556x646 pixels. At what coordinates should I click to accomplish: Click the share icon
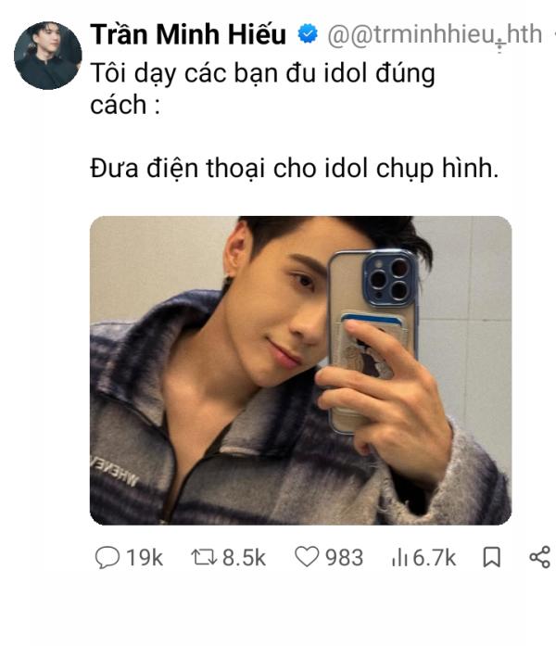539,557
